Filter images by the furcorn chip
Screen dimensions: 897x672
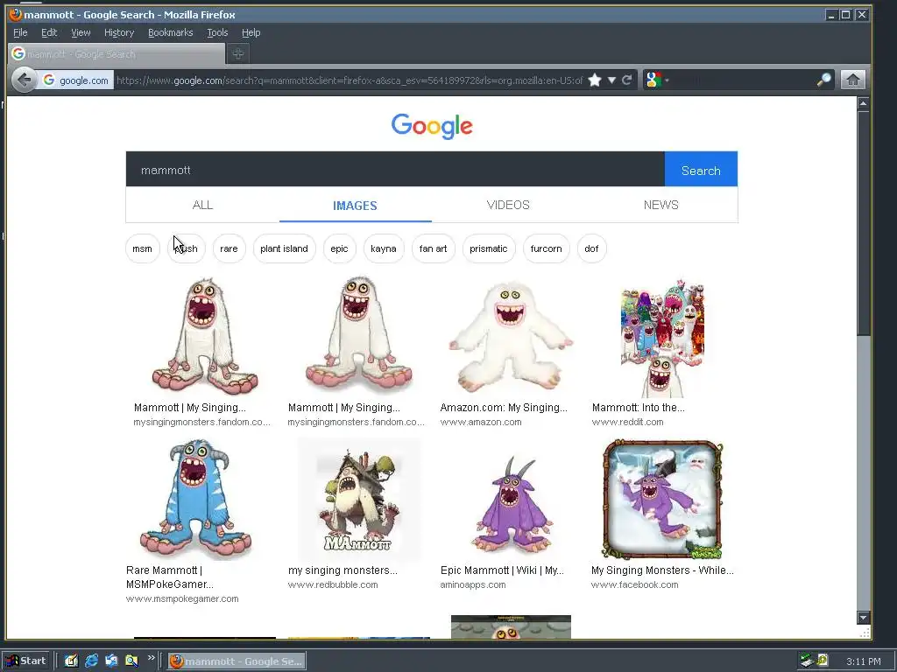[x=547, y=248]
